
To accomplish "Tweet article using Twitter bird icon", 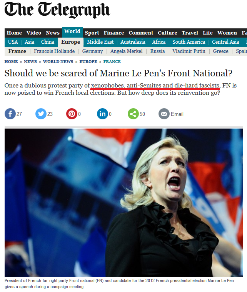I will 41,114.
